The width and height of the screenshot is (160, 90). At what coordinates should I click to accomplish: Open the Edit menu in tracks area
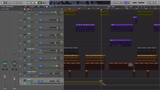click(x=25, y=7)
